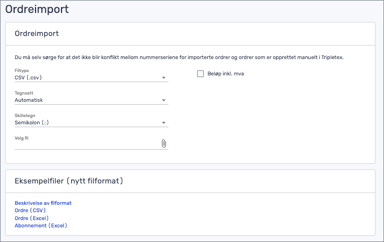Click the Filtype field label
The image size is (384, 242).
(21, 70)
